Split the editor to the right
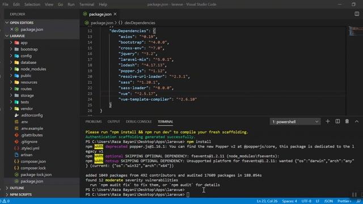This screenshot has width=363, height=204. click(357, 14)
